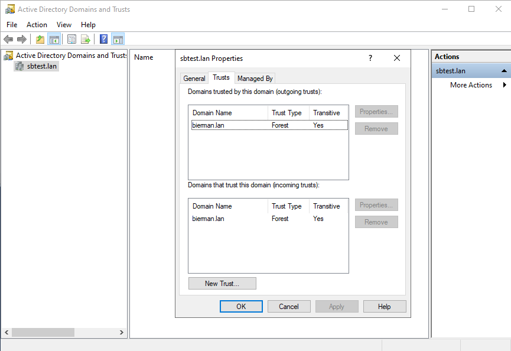Image resolution: width=511 pixels, height=351 pixels.
Task: Switch to the Trusts tab
Action: 222,77
